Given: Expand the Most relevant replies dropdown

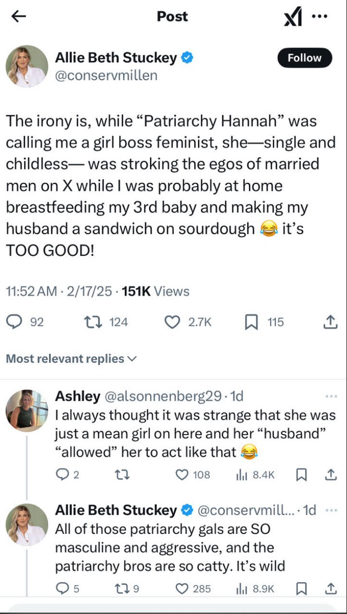Looking at the screenshot, I should click(71, 359).
